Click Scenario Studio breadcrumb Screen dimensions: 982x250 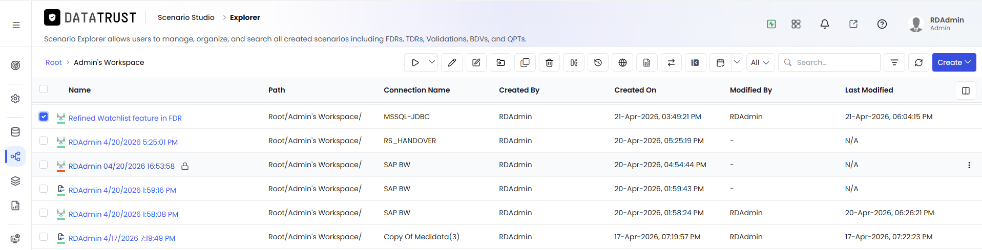coord(186,17)
